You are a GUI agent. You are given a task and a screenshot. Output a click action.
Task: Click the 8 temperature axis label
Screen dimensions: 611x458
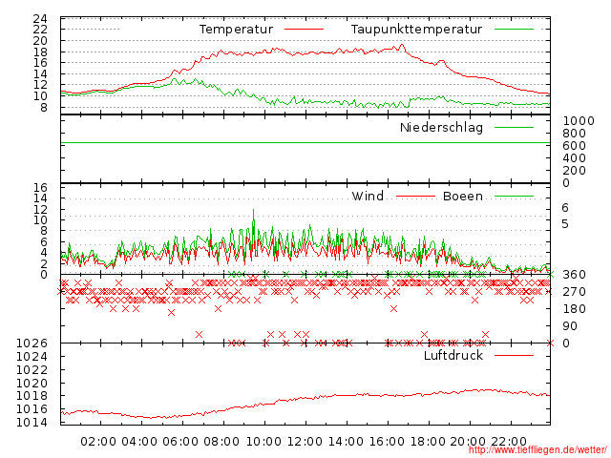tap(44, 108)
